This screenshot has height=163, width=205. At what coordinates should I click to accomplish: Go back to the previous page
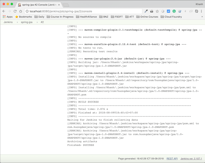[4, 11]
